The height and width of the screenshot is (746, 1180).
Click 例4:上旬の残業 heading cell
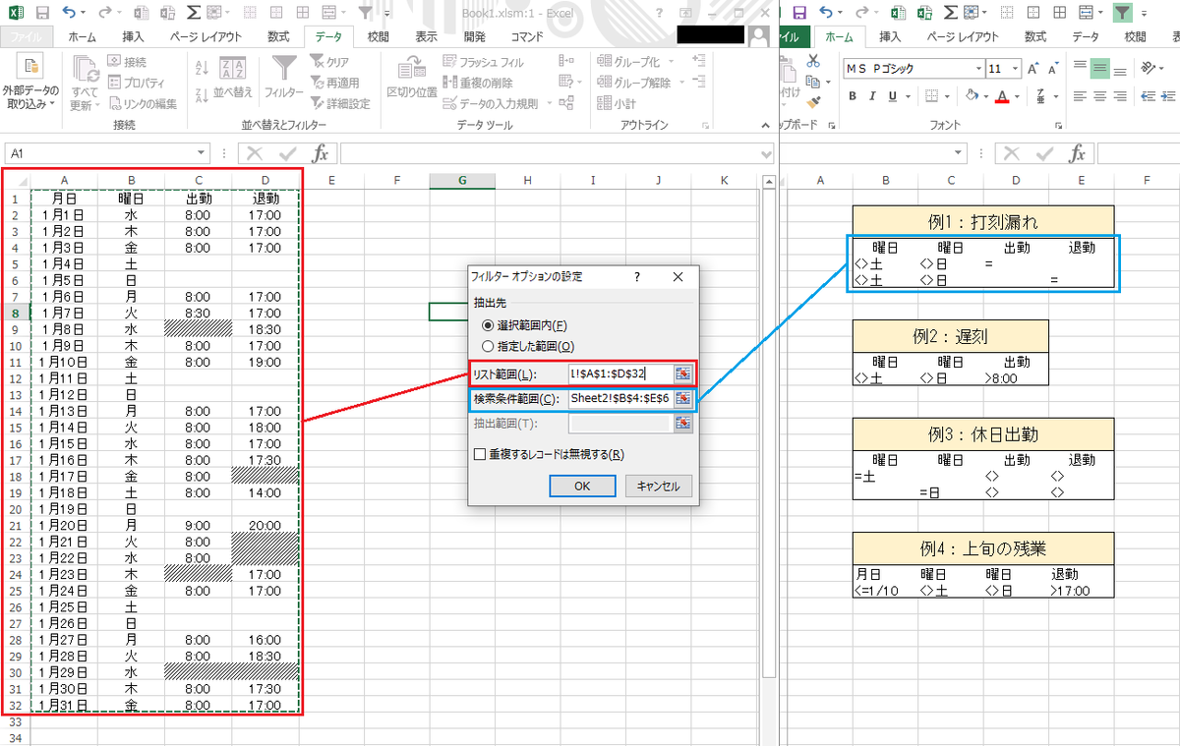pyautogui.click(x=983, y=548)
